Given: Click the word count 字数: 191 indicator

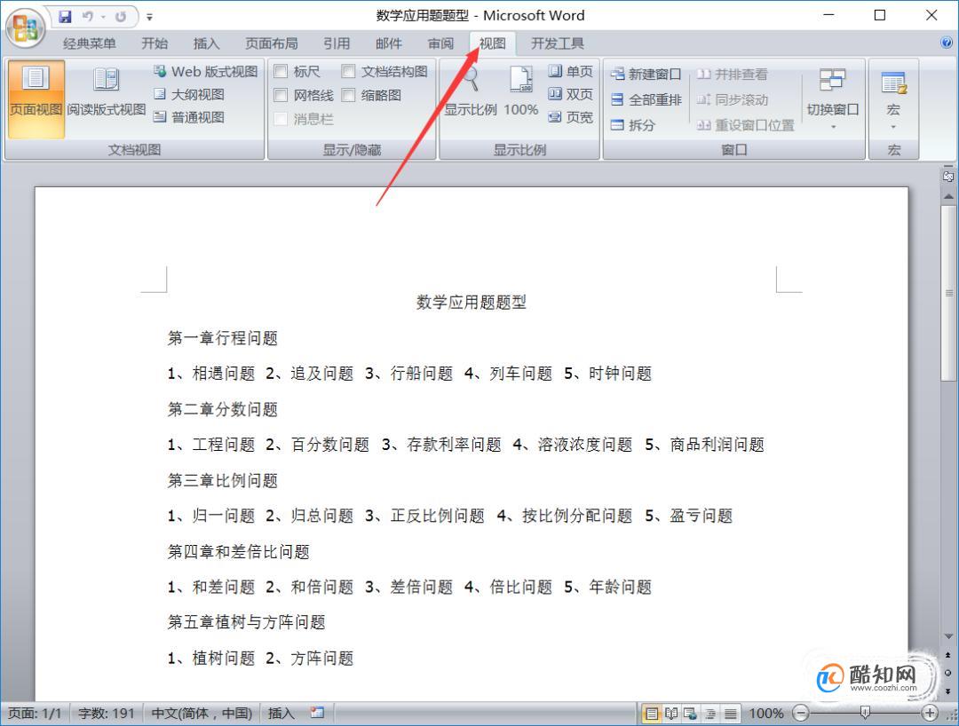Looking at the screenshot, I should [106, 713].
